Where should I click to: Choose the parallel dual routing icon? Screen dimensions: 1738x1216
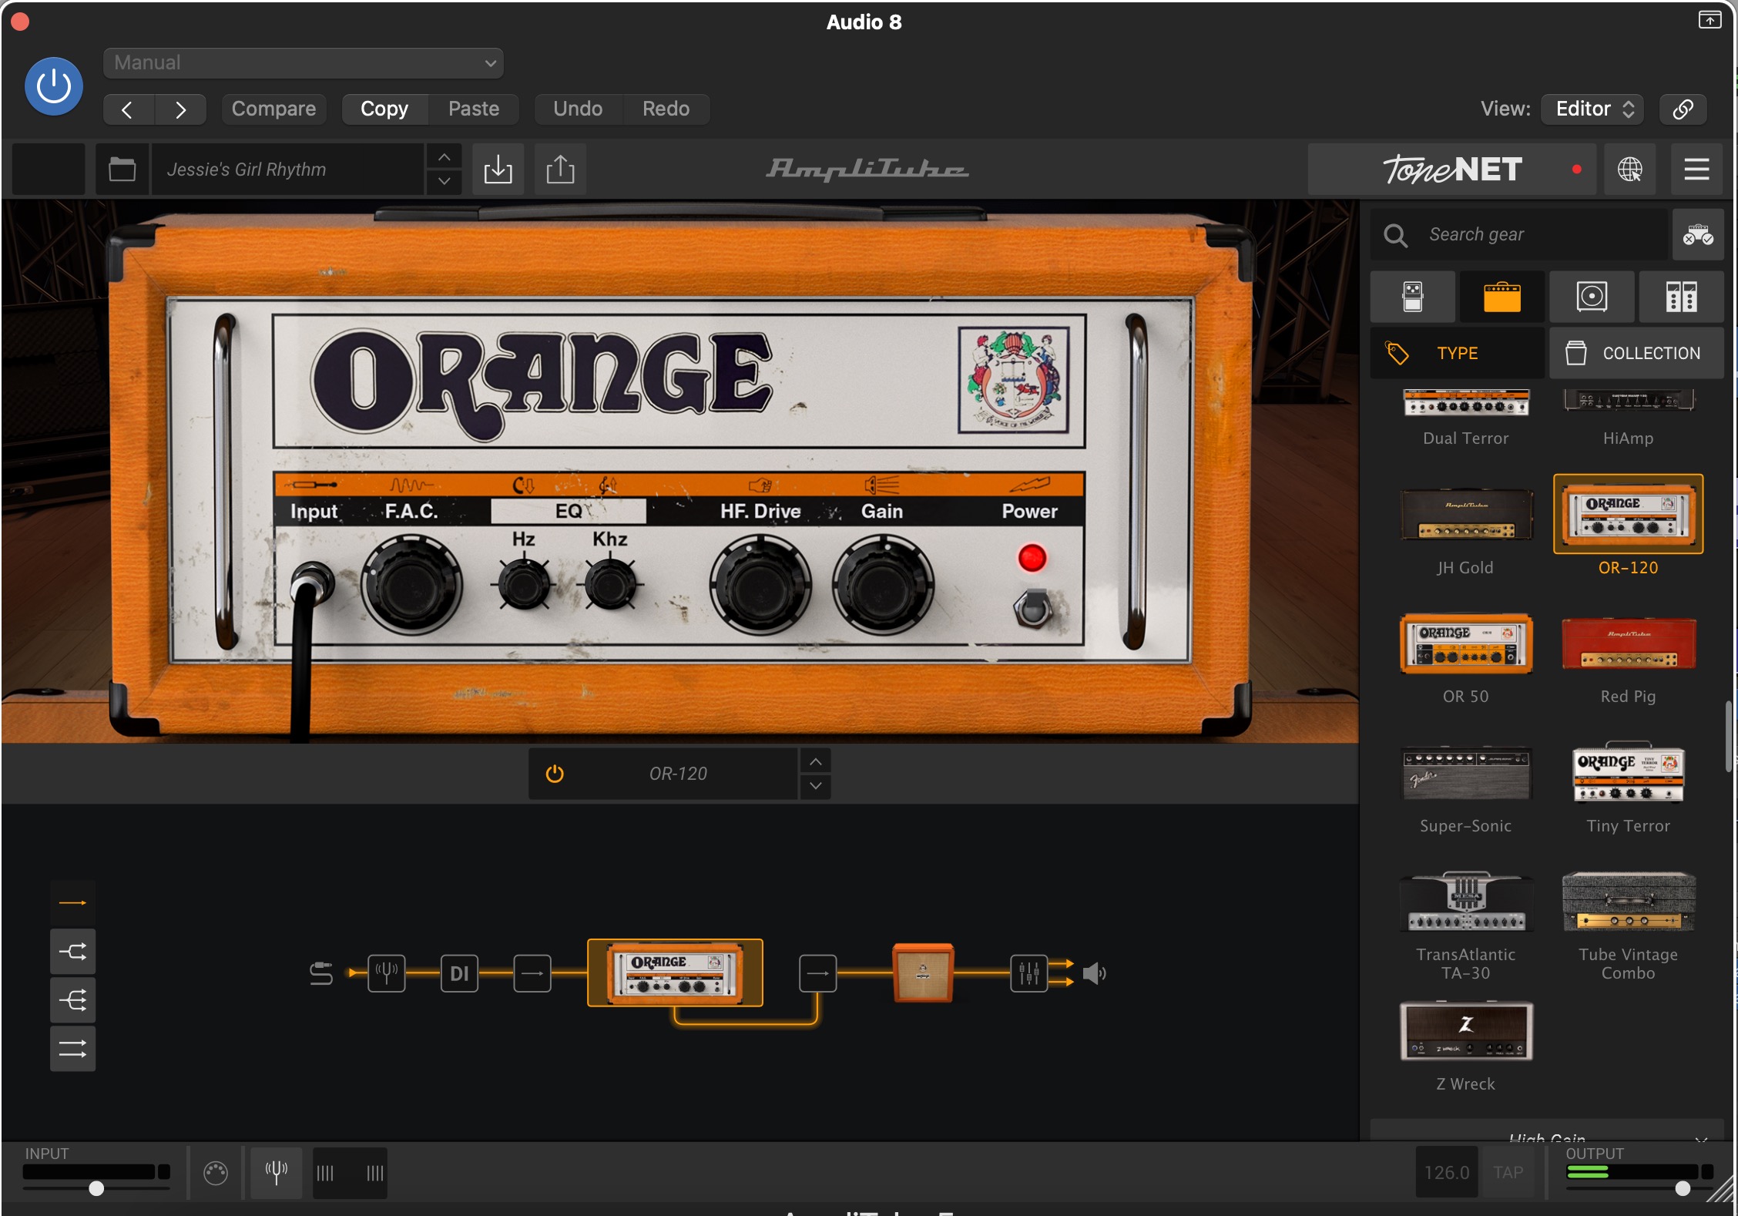[x=73, y=1049]
